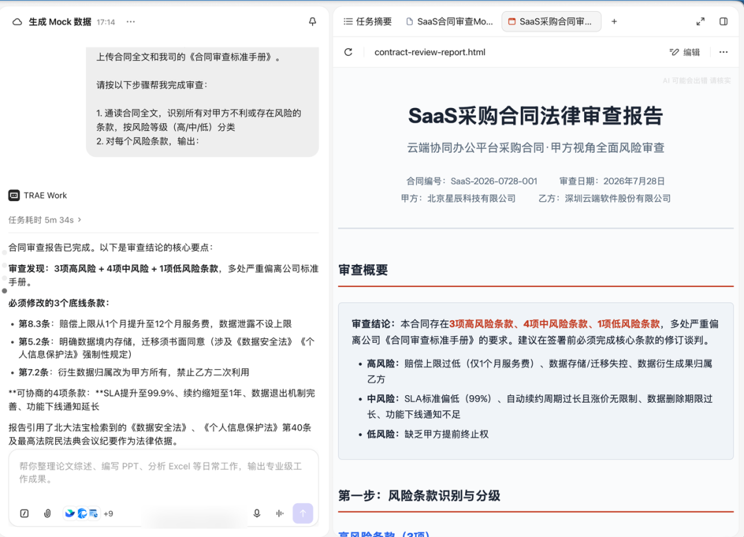Click the 编辑 edit button
This screenshot has height=537, width=744.
[685, 52]
